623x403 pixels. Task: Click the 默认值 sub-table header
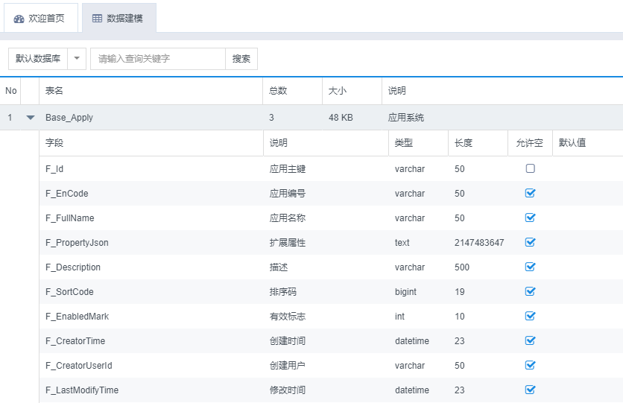point(588,143)
